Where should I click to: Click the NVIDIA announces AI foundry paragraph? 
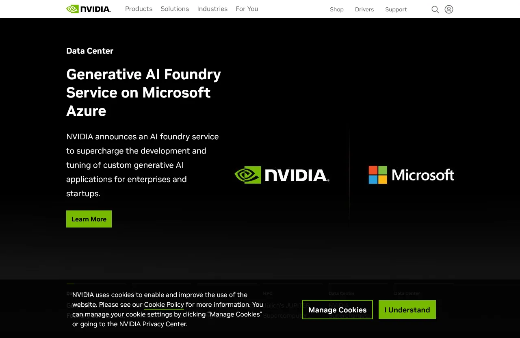point(143,165)
